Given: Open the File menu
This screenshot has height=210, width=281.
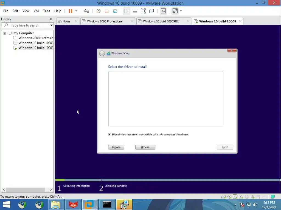Looking at the screenshot, I should click(6, 11).
